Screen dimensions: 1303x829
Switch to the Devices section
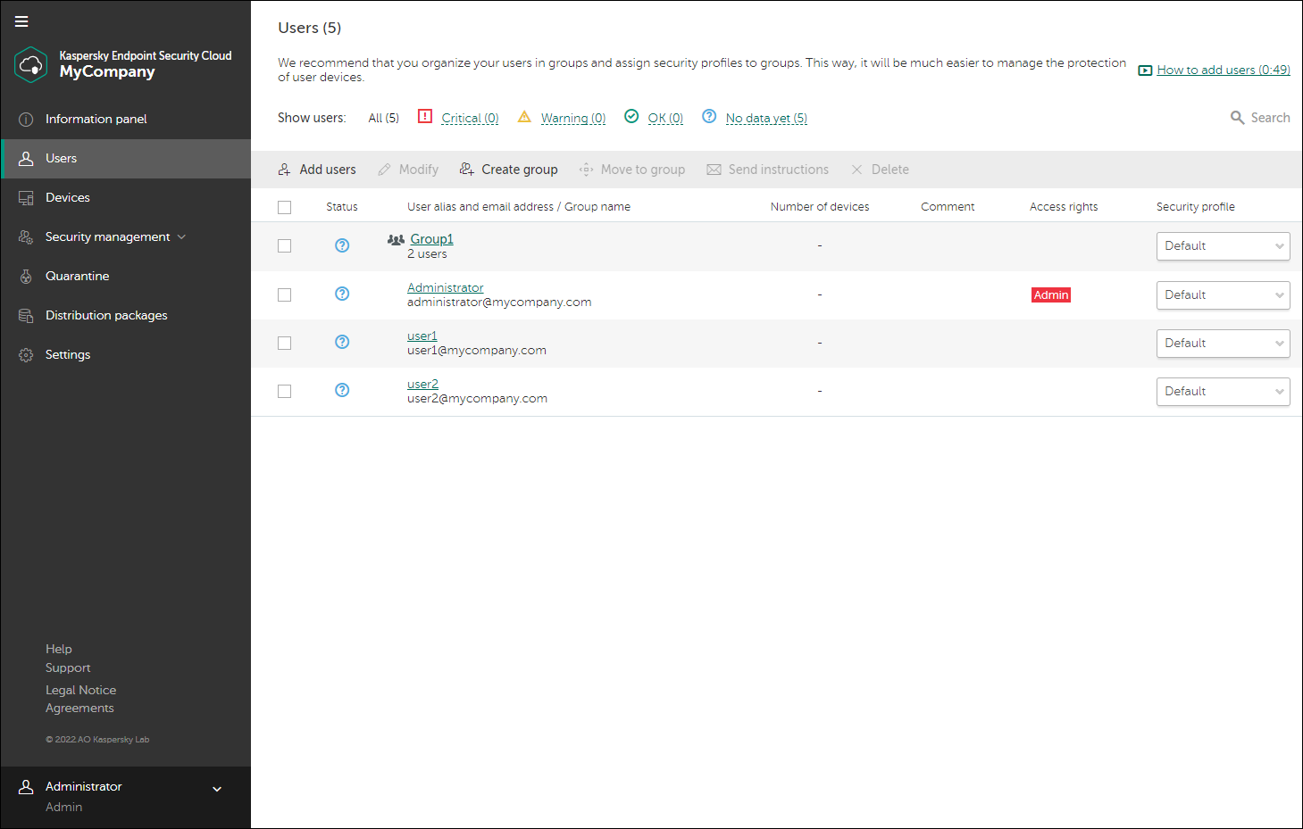tap(67, 197)
